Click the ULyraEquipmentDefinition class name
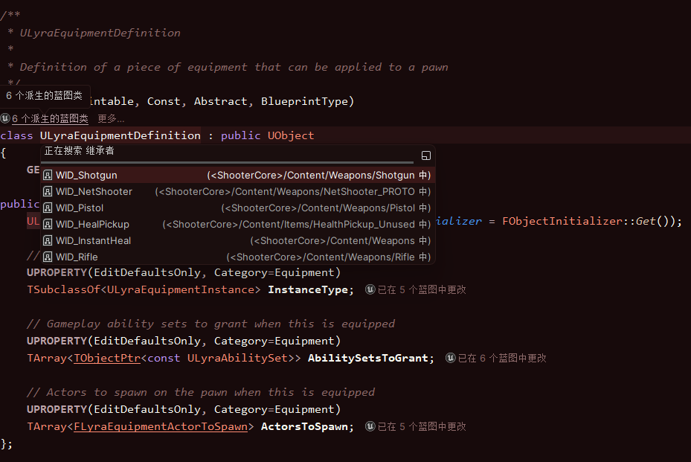This screenshot has width=691, height=462. point(120,135)
